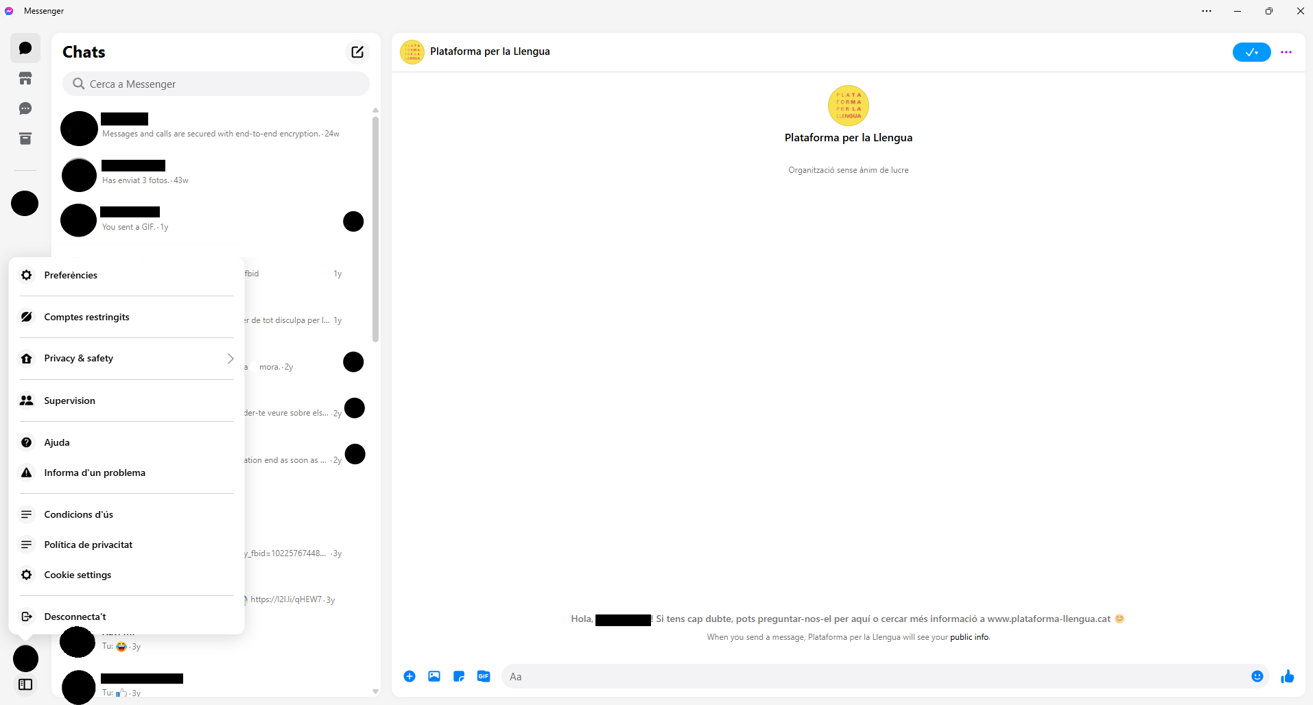Open message requests from sidebar
Image resolution: width=1313 pixels, height=705 pixels.
click(x=25, y=109)
